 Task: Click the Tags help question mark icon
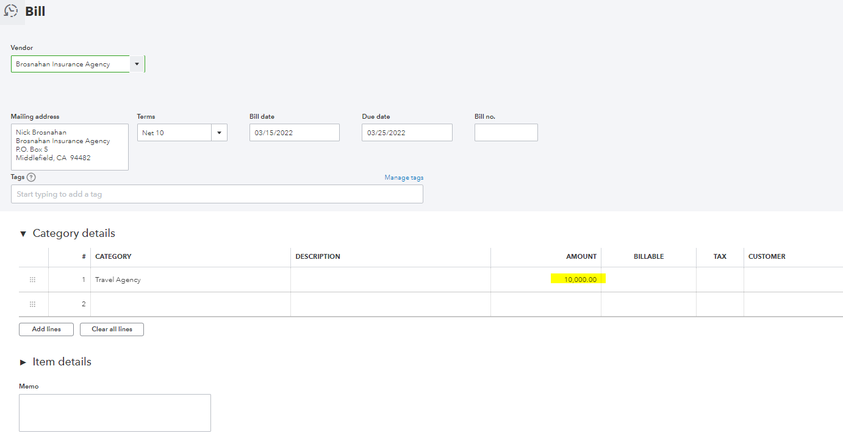tap(31, 177)
